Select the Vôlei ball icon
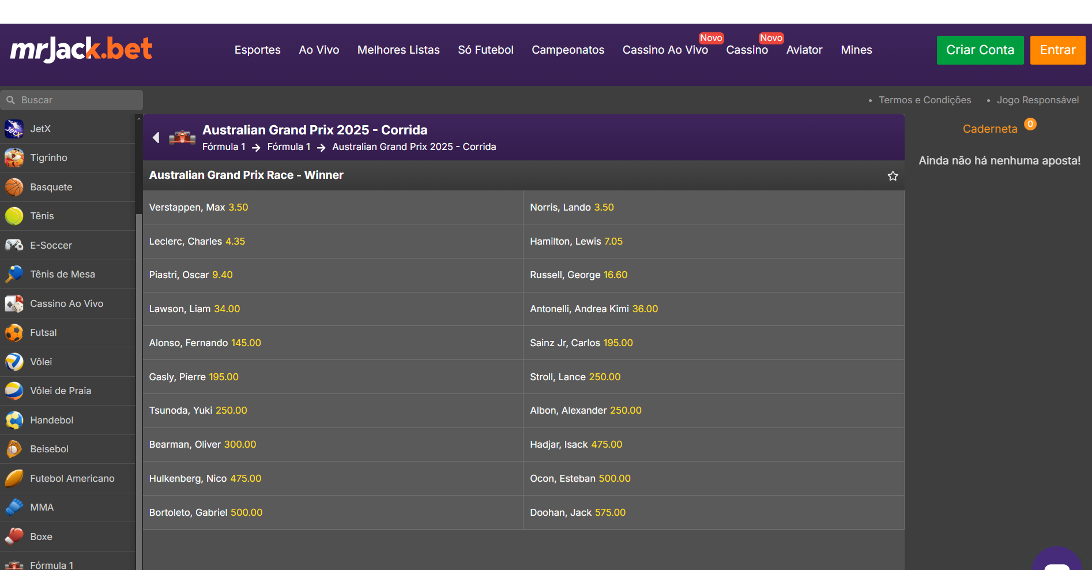 [14, 362]
